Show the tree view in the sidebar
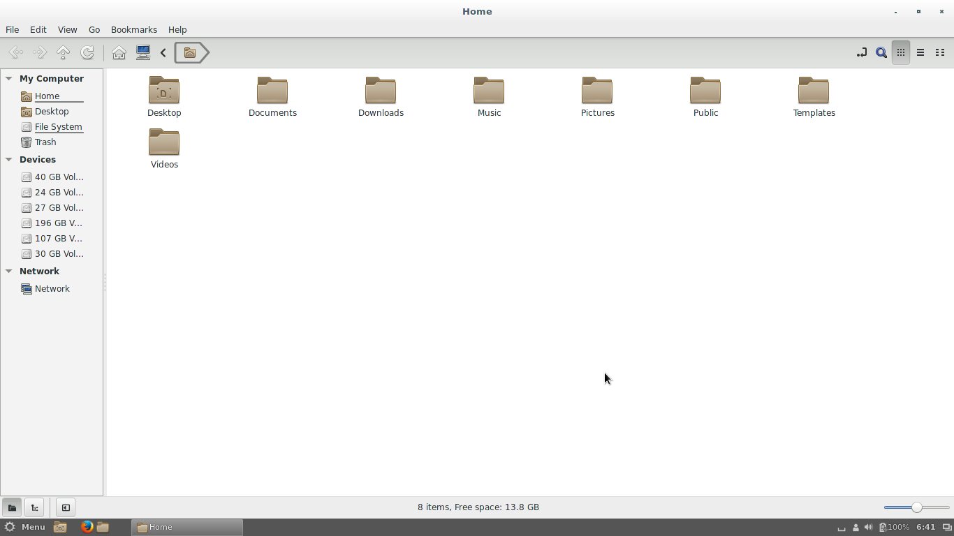 pos(34,507)
